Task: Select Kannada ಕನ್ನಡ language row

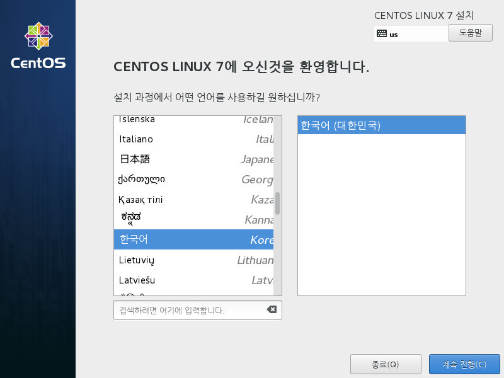Action: tap(194, 219)
